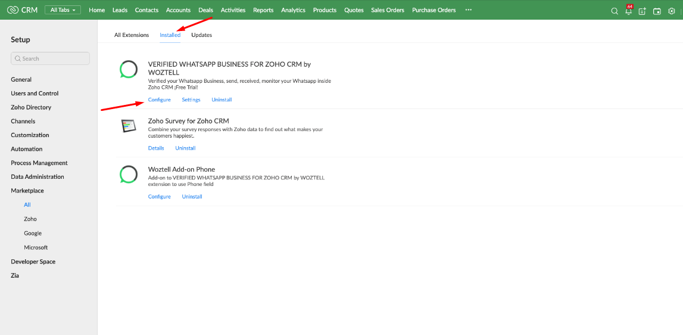Expand Channels section
This screenshot has width=683, height=335.
tap(23, 121)
